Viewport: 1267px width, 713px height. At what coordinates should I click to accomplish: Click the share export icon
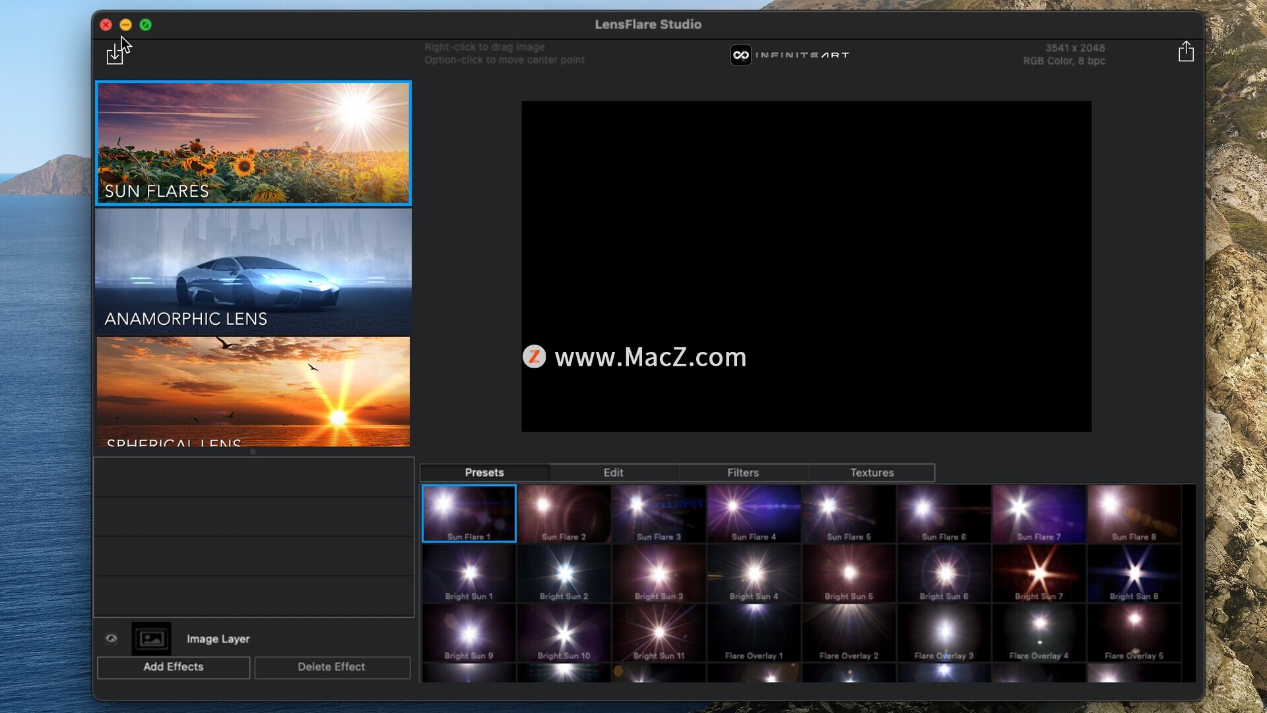coord(1186,51)
